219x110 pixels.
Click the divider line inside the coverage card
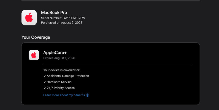click(118, 64)
